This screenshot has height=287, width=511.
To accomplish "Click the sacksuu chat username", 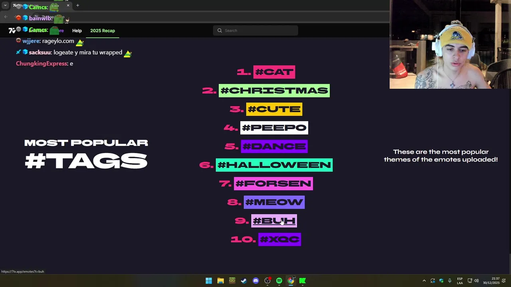I will click(x=40, y=53).
